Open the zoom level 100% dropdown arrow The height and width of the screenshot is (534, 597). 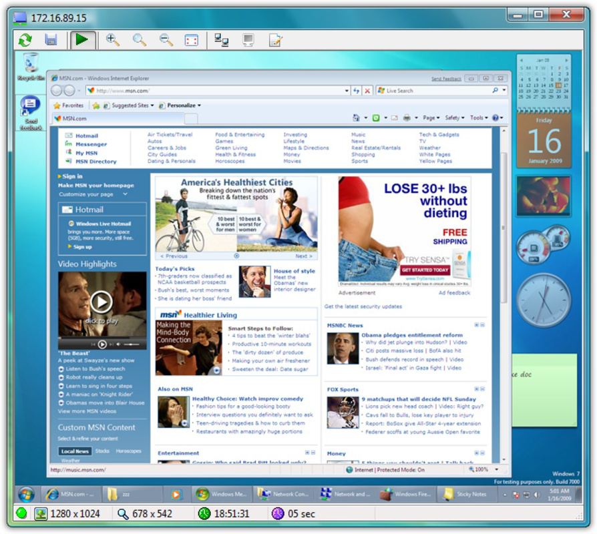click(496, 470)
